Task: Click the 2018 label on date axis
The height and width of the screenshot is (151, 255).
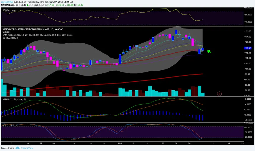Action: [120, 144]
